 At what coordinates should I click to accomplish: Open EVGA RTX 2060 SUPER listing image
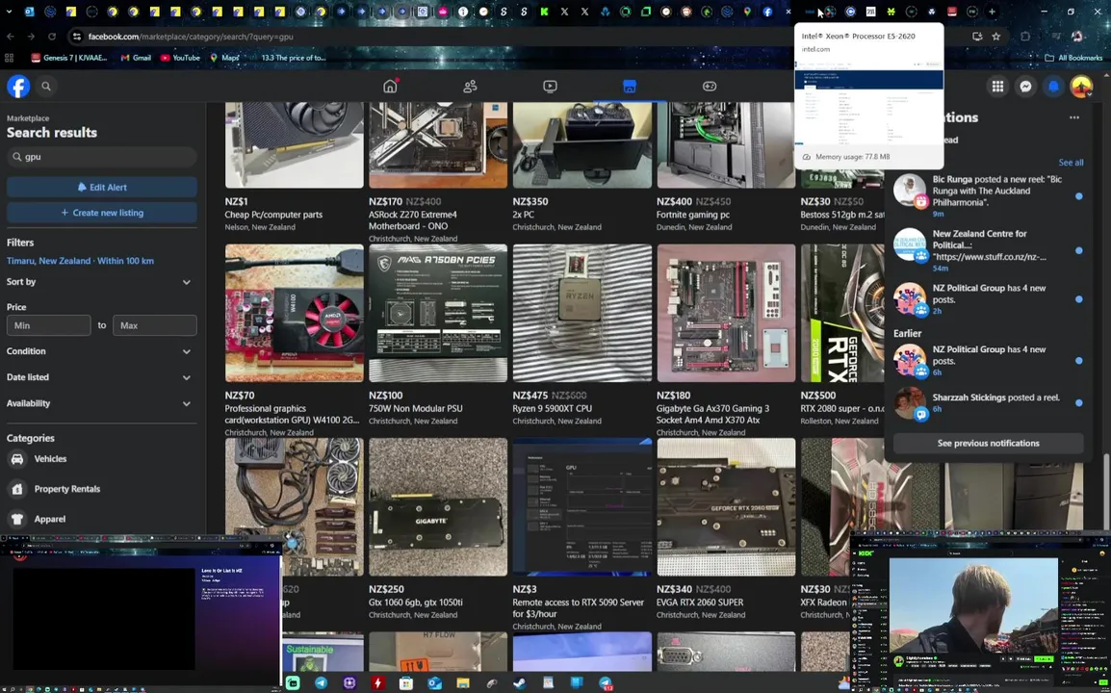[726, 506]
